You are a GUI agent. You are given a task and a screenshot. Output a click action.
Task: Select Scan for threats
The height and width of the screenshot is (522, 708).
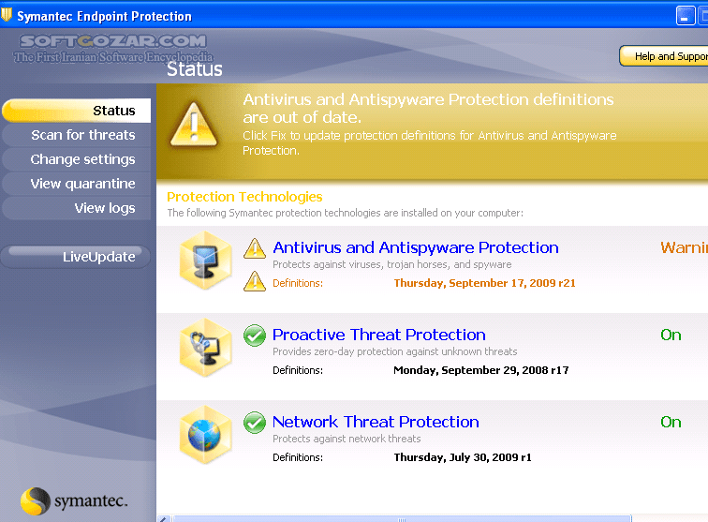point(76,135)
